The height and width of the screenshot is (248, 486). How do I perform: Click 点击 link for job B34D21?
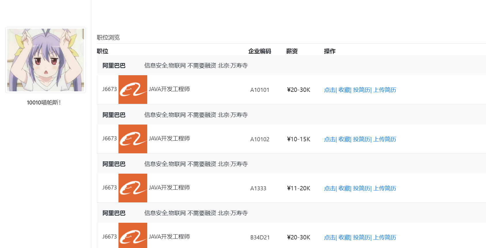[x=330, y=237]
